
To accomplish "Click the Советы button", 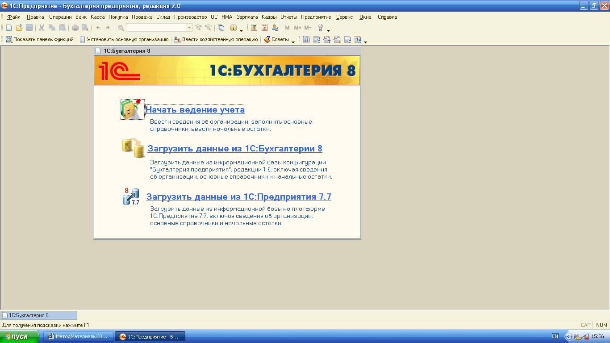I will pos(276,39).
